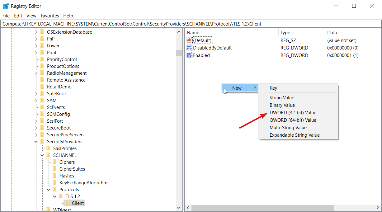Click the DisabledByDefault DWORD value icon

click(189, 48)
